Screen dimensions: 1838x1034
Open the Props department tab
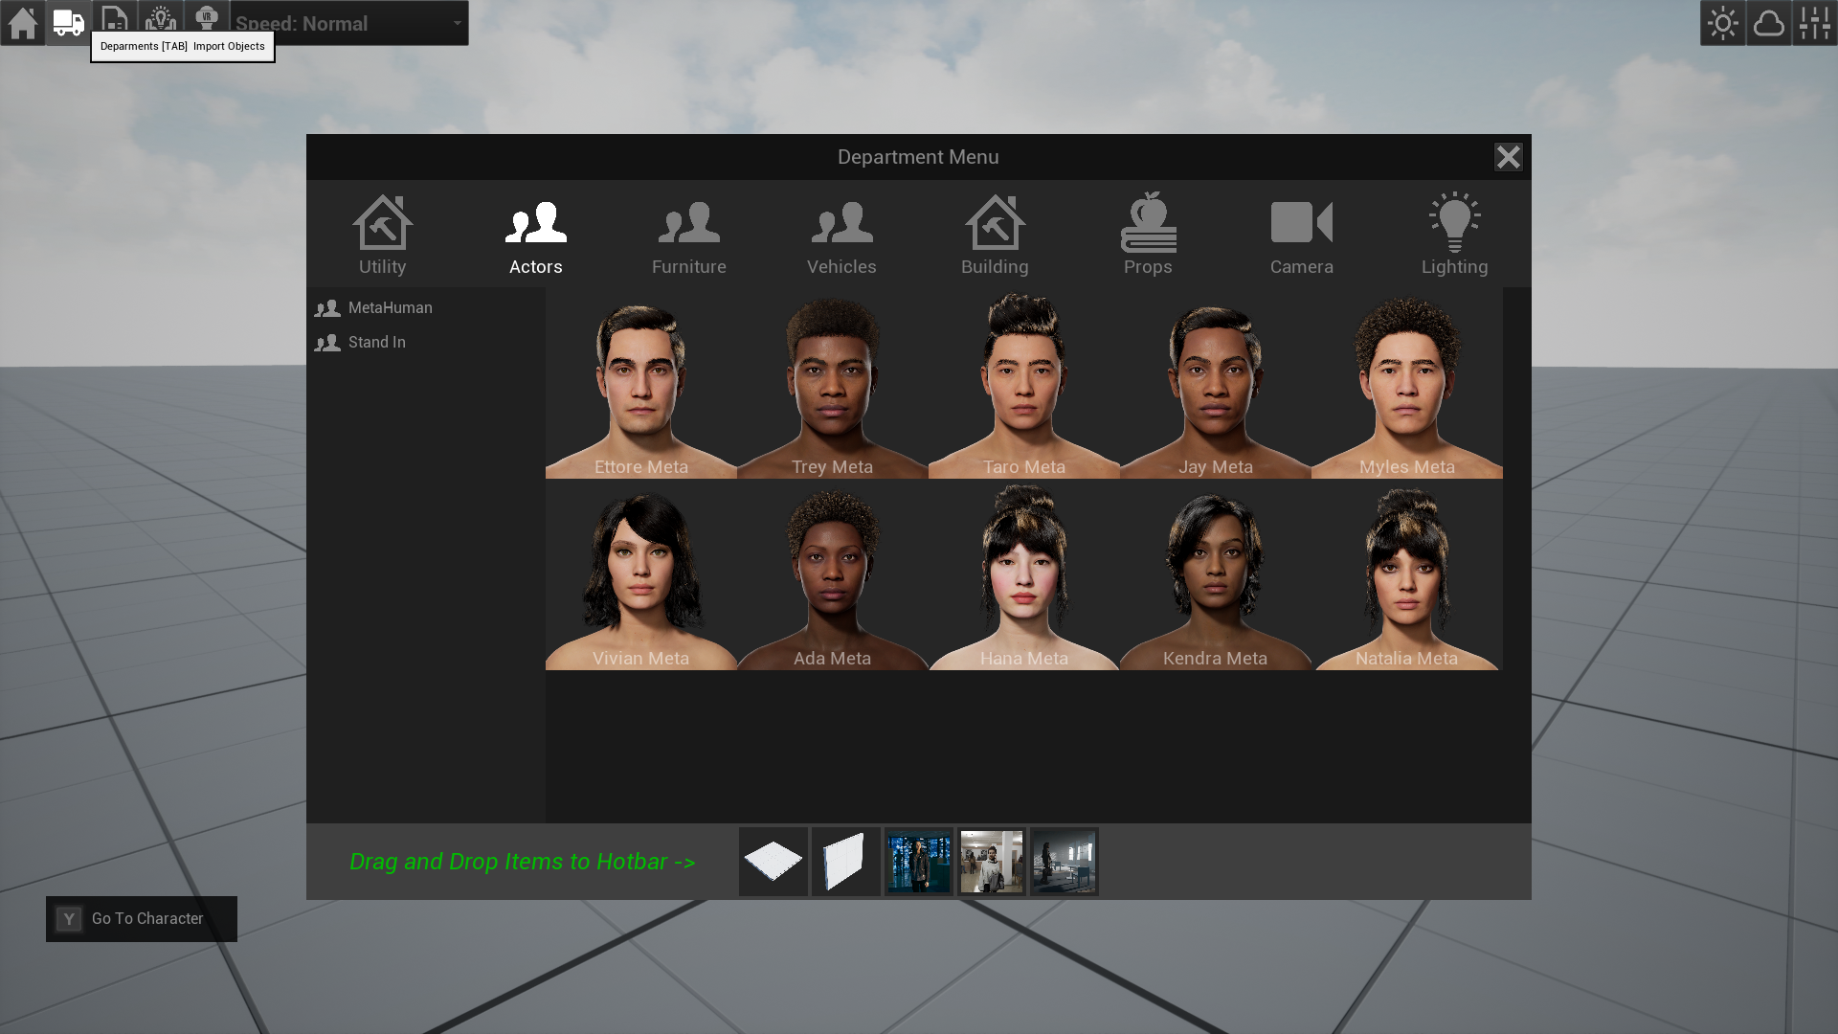click(1149, 235)
